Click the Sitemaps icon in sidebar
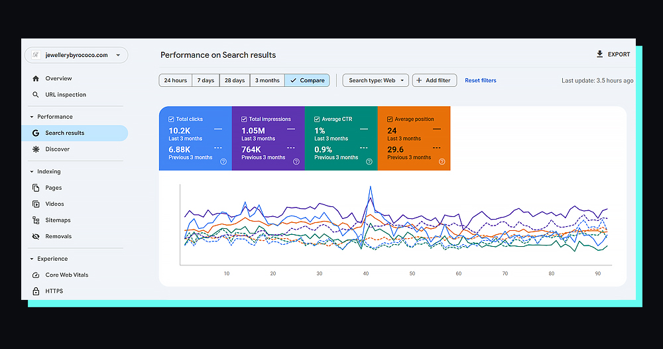The height and width of the screenshot is (349, 663). (x=36, y=220)
